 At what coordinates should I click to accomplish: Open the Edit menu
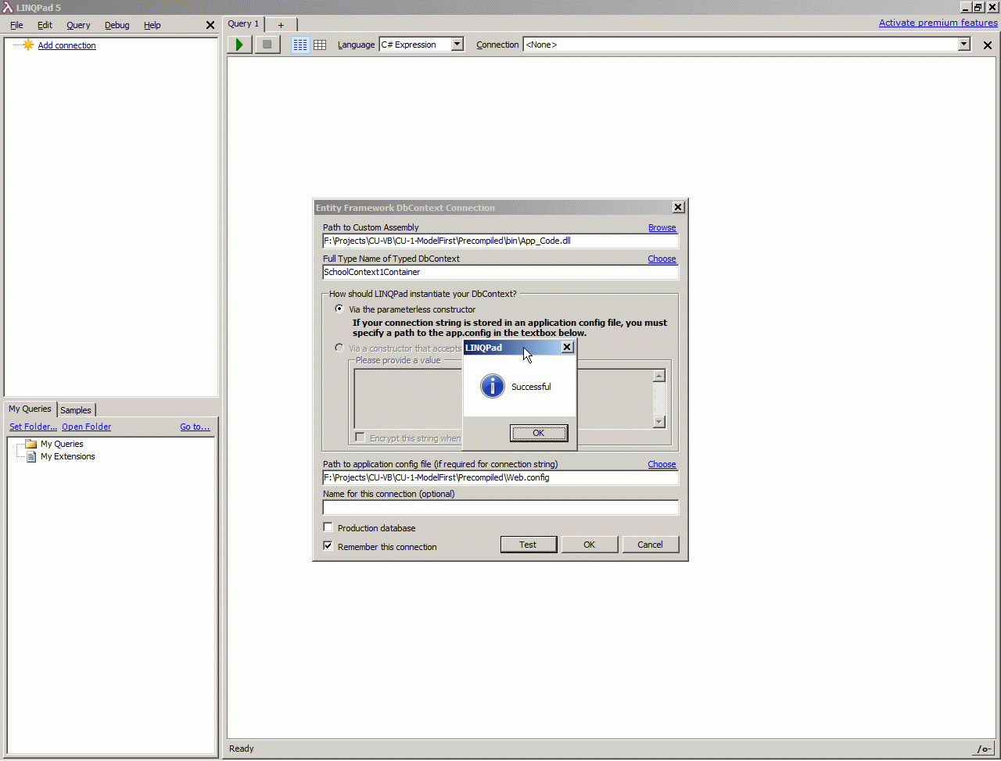pyautogui.click(x=45, y=25)
